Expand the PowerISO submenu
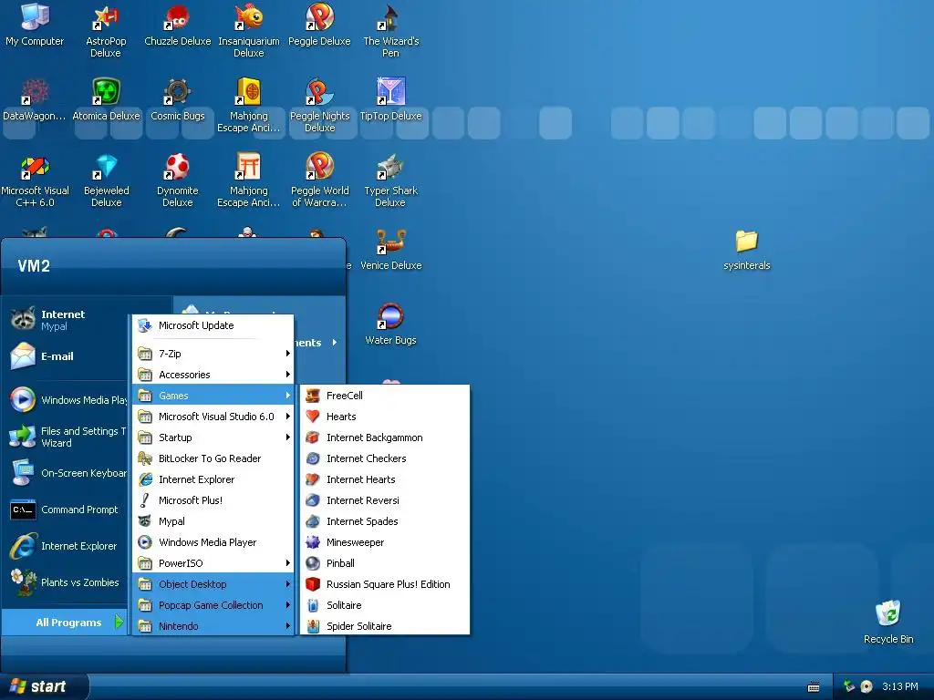 click(213, 563)
